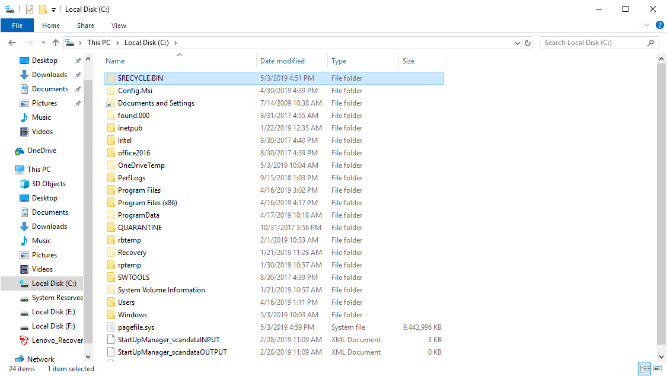Viewport: 667px width, 376px height.
Task: Select the pagefile.sys file icon
Action: 111,327
